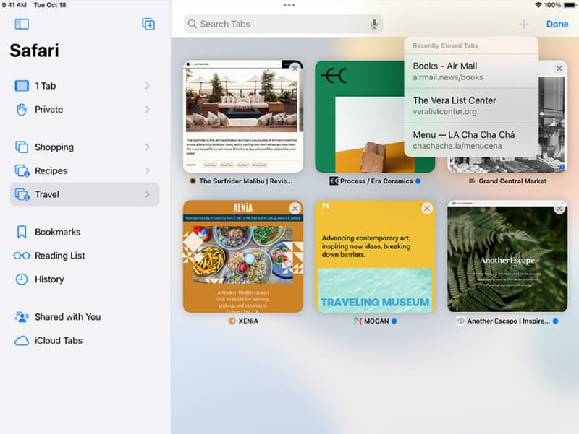Reopen Menu — LA Cha Cha Chá tab
Image resolution: width=579 pixels, height=434 pixels.
pyautogui.click(x=471, y=140)
